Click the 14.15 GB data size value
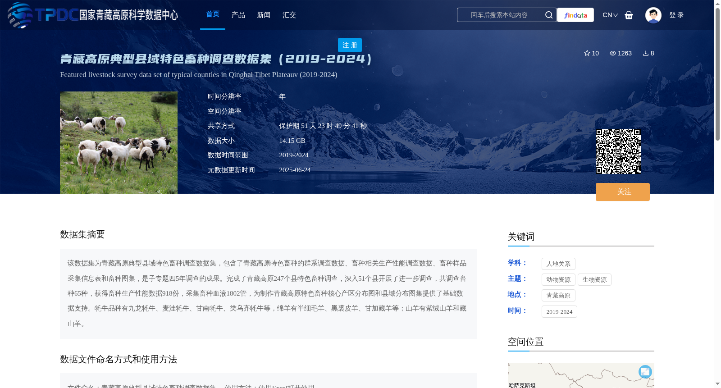 point(292,141)
